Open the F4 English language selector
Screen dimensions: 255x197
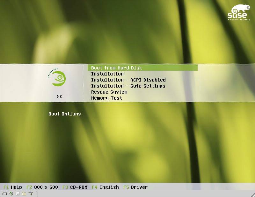105,187
